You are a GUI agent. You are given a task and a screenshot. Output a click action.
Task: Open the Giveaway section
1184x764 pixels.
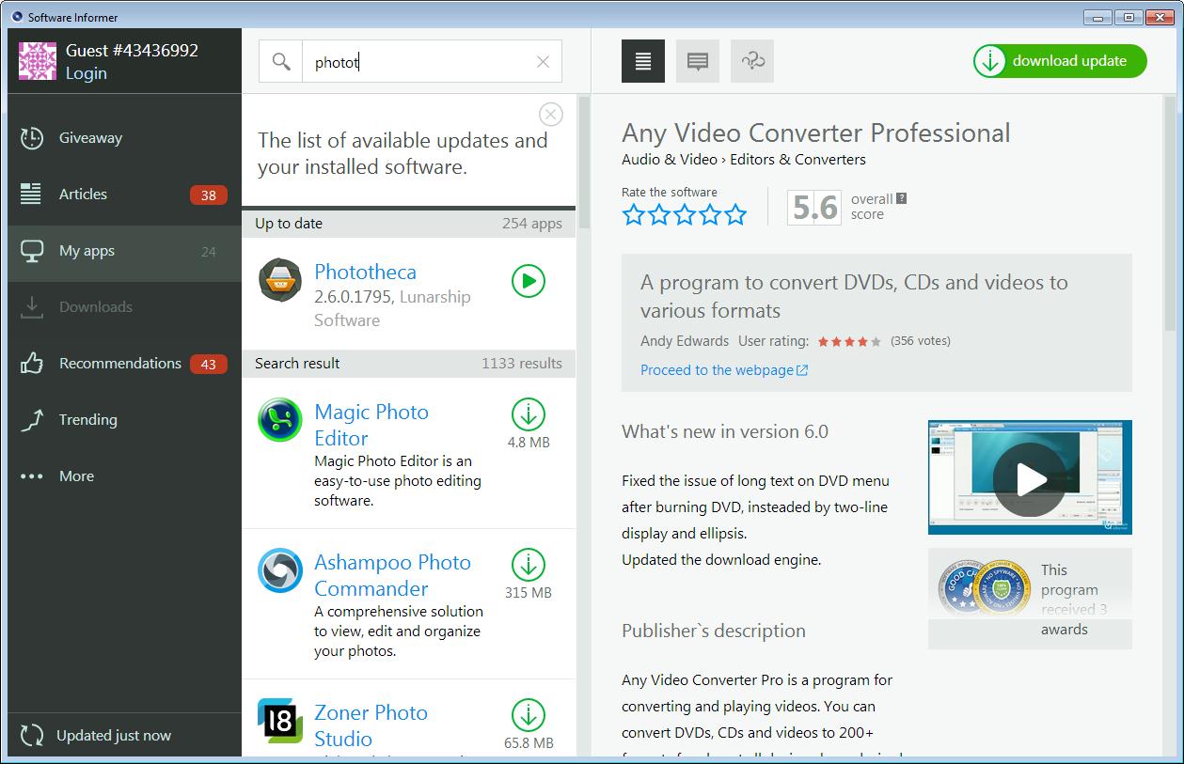point(90,138)
